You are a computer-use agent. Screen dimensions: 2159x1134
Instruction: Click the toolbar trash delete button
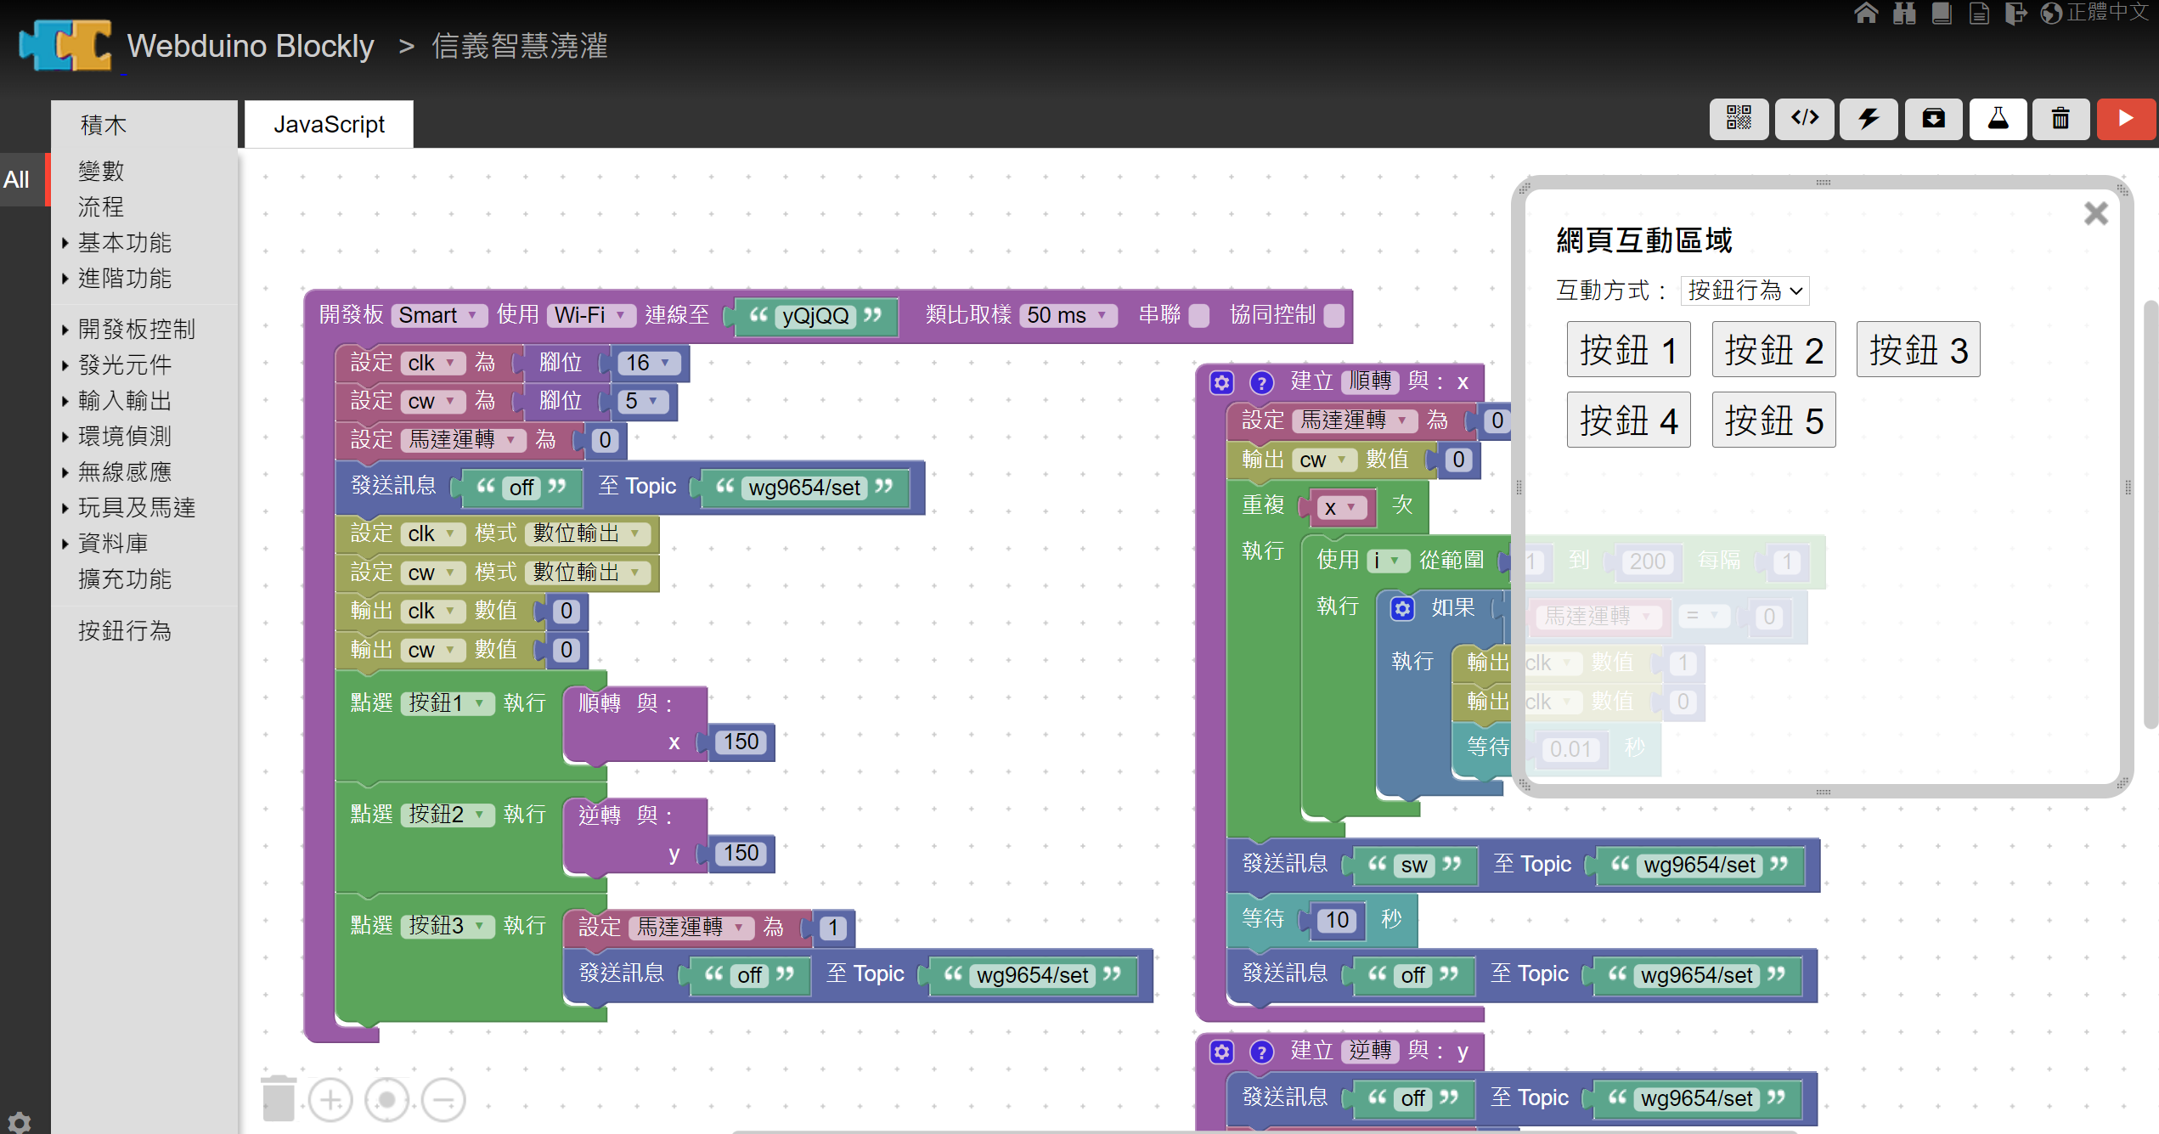pyautogui.click(x=2061, y=118)
